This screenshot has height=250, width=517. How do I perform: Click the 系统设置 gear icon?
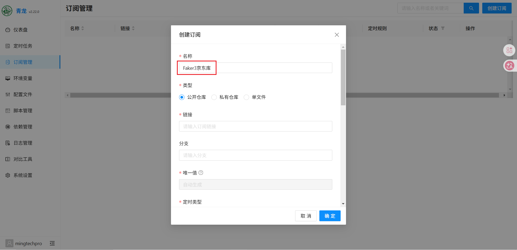tap(8, 175)
